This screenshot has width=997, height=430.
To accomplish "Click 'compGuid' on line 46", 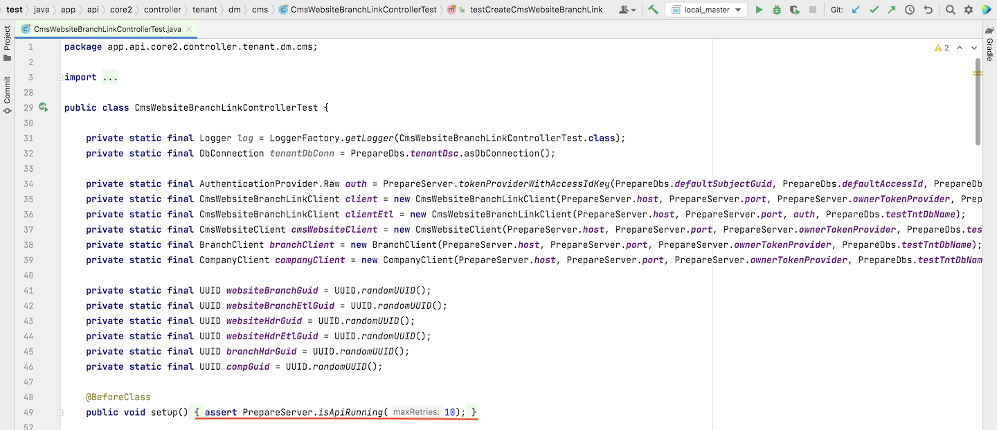I will [x=248, y=367].
